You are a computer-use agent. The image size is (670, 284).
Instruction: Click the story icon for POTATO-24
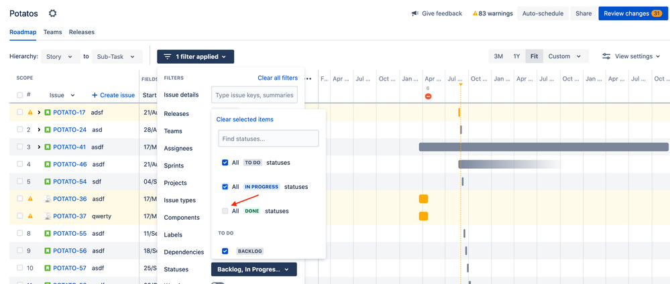pyautogui.click(x=48, y=130)
